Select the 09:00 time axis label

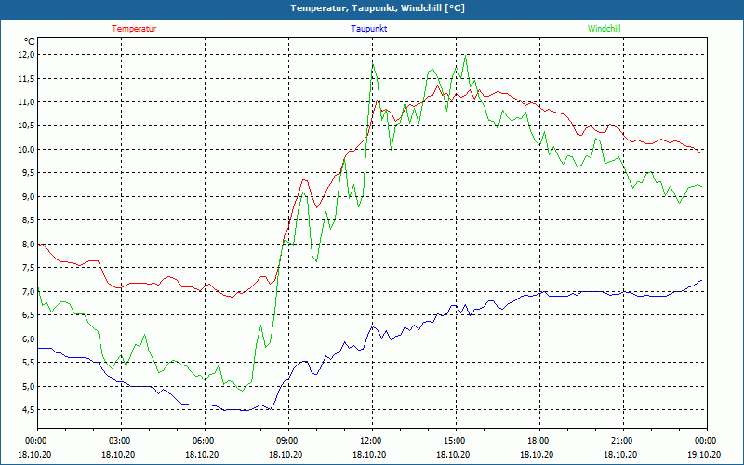[x=287, y=441]
